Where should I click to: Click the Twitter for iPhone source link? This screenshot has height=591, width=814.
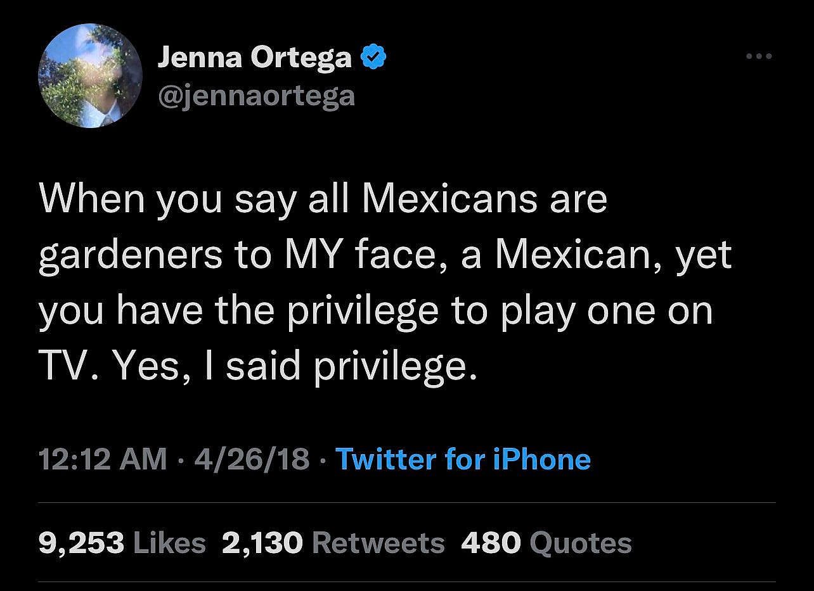click(463, 459)
